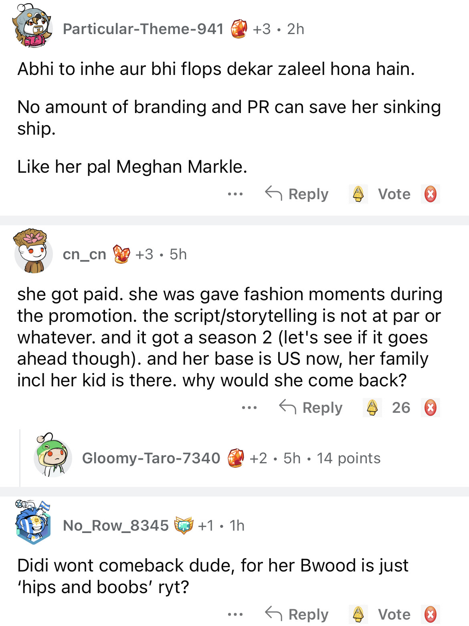Open the No_Row_8345 username link
Image resolution: width=469 pixels, height=626 pixels.
click(x=116, y=525)
